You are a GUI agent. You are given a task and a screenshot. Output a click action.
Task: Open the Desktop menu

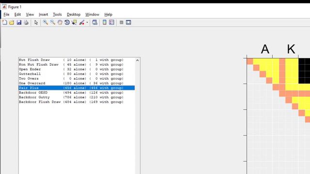point(74,14)
